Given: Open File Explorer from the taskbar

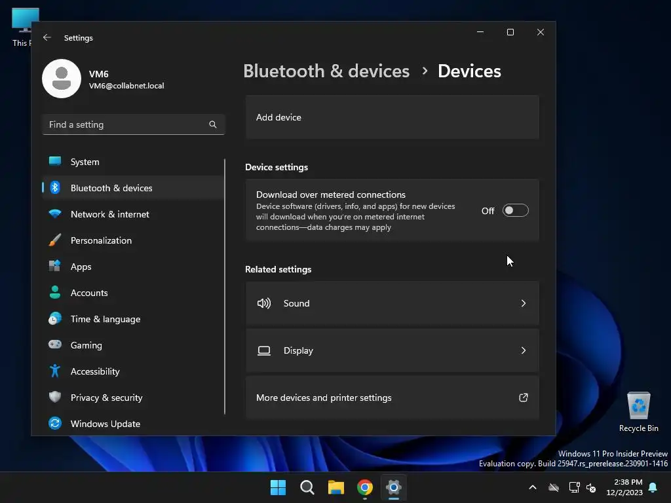Looking at the screenshot, I should click(x=336, y=487).
